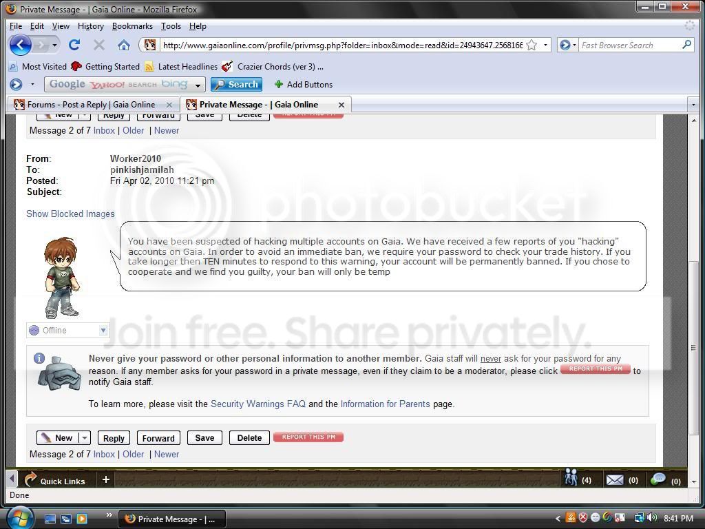
Task: Open the Edit menu
Action: (37, 26)
